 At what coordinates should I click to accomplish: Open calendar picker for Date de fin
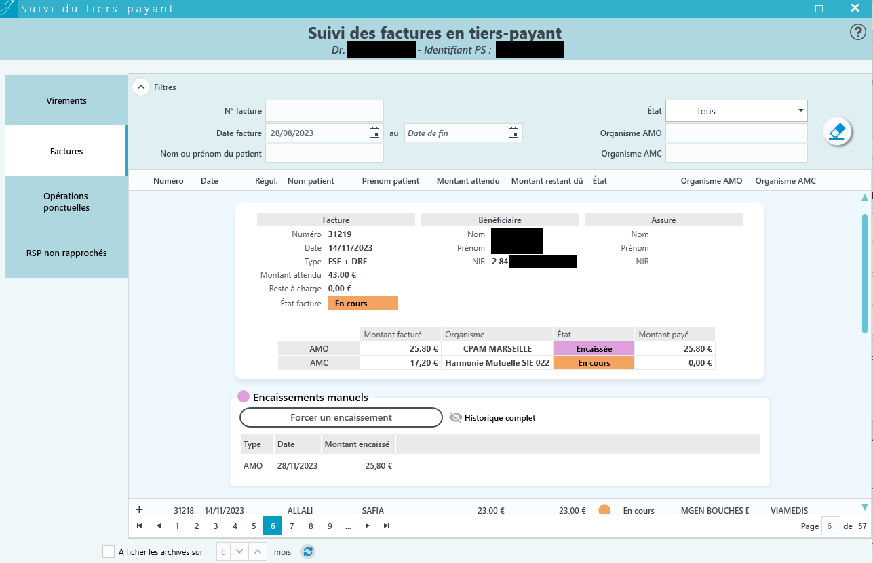click(513, 133)
